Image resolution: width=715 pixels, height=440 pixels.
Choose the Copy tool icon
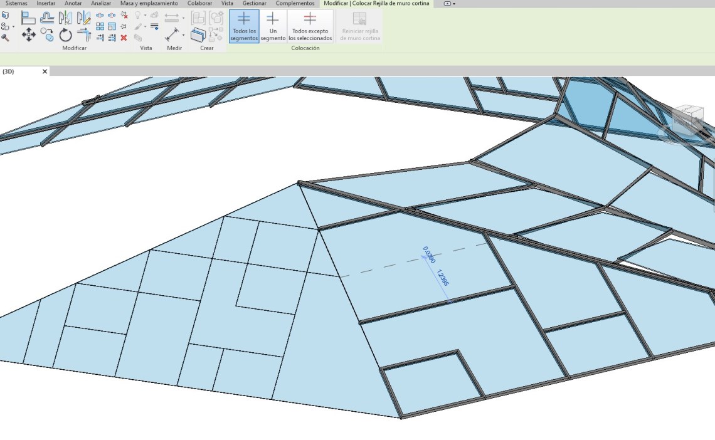tap(48, 34)
